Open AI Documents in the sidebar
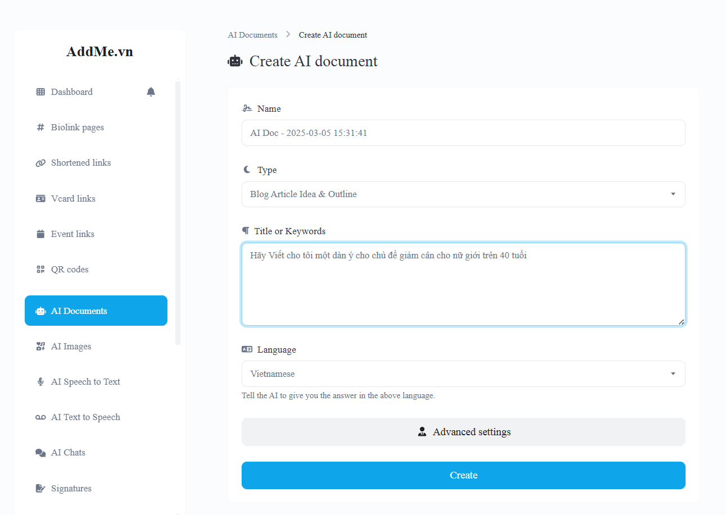The height and width of the screenshot is (515, 726). (x=96, y=311)
